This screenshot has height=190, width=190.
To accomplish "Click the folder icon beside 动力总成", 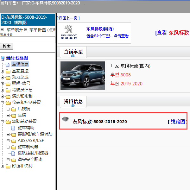I will click(8, 78).
